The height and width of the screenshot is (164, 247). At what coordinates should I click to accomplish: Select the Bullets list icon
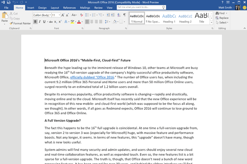point(87,15)
